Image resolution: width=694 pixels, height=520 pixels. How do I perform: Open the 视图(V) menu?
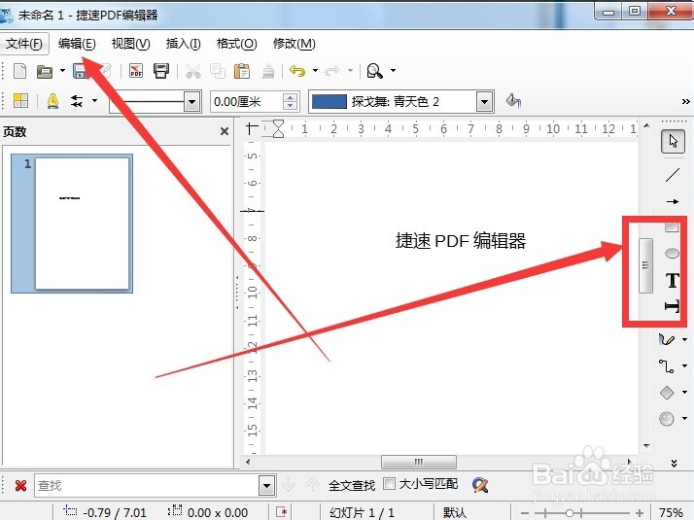coord(130,44)
